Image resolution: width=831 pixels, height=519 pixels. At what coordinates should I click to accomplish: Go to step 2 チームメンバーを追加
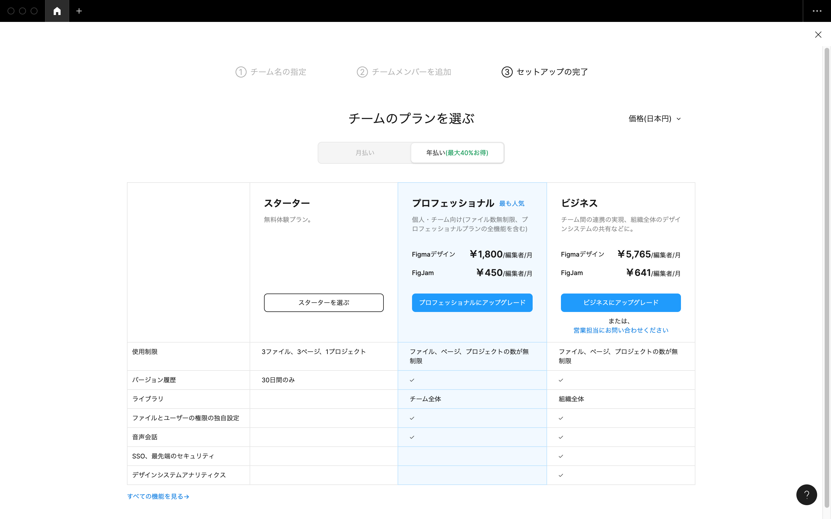click(404, 72)
